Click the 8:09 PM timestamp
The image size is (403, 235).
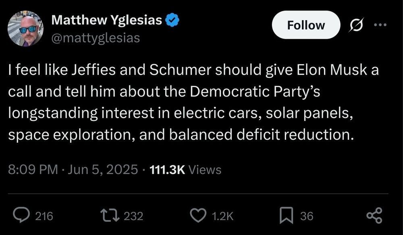[33, 170]
